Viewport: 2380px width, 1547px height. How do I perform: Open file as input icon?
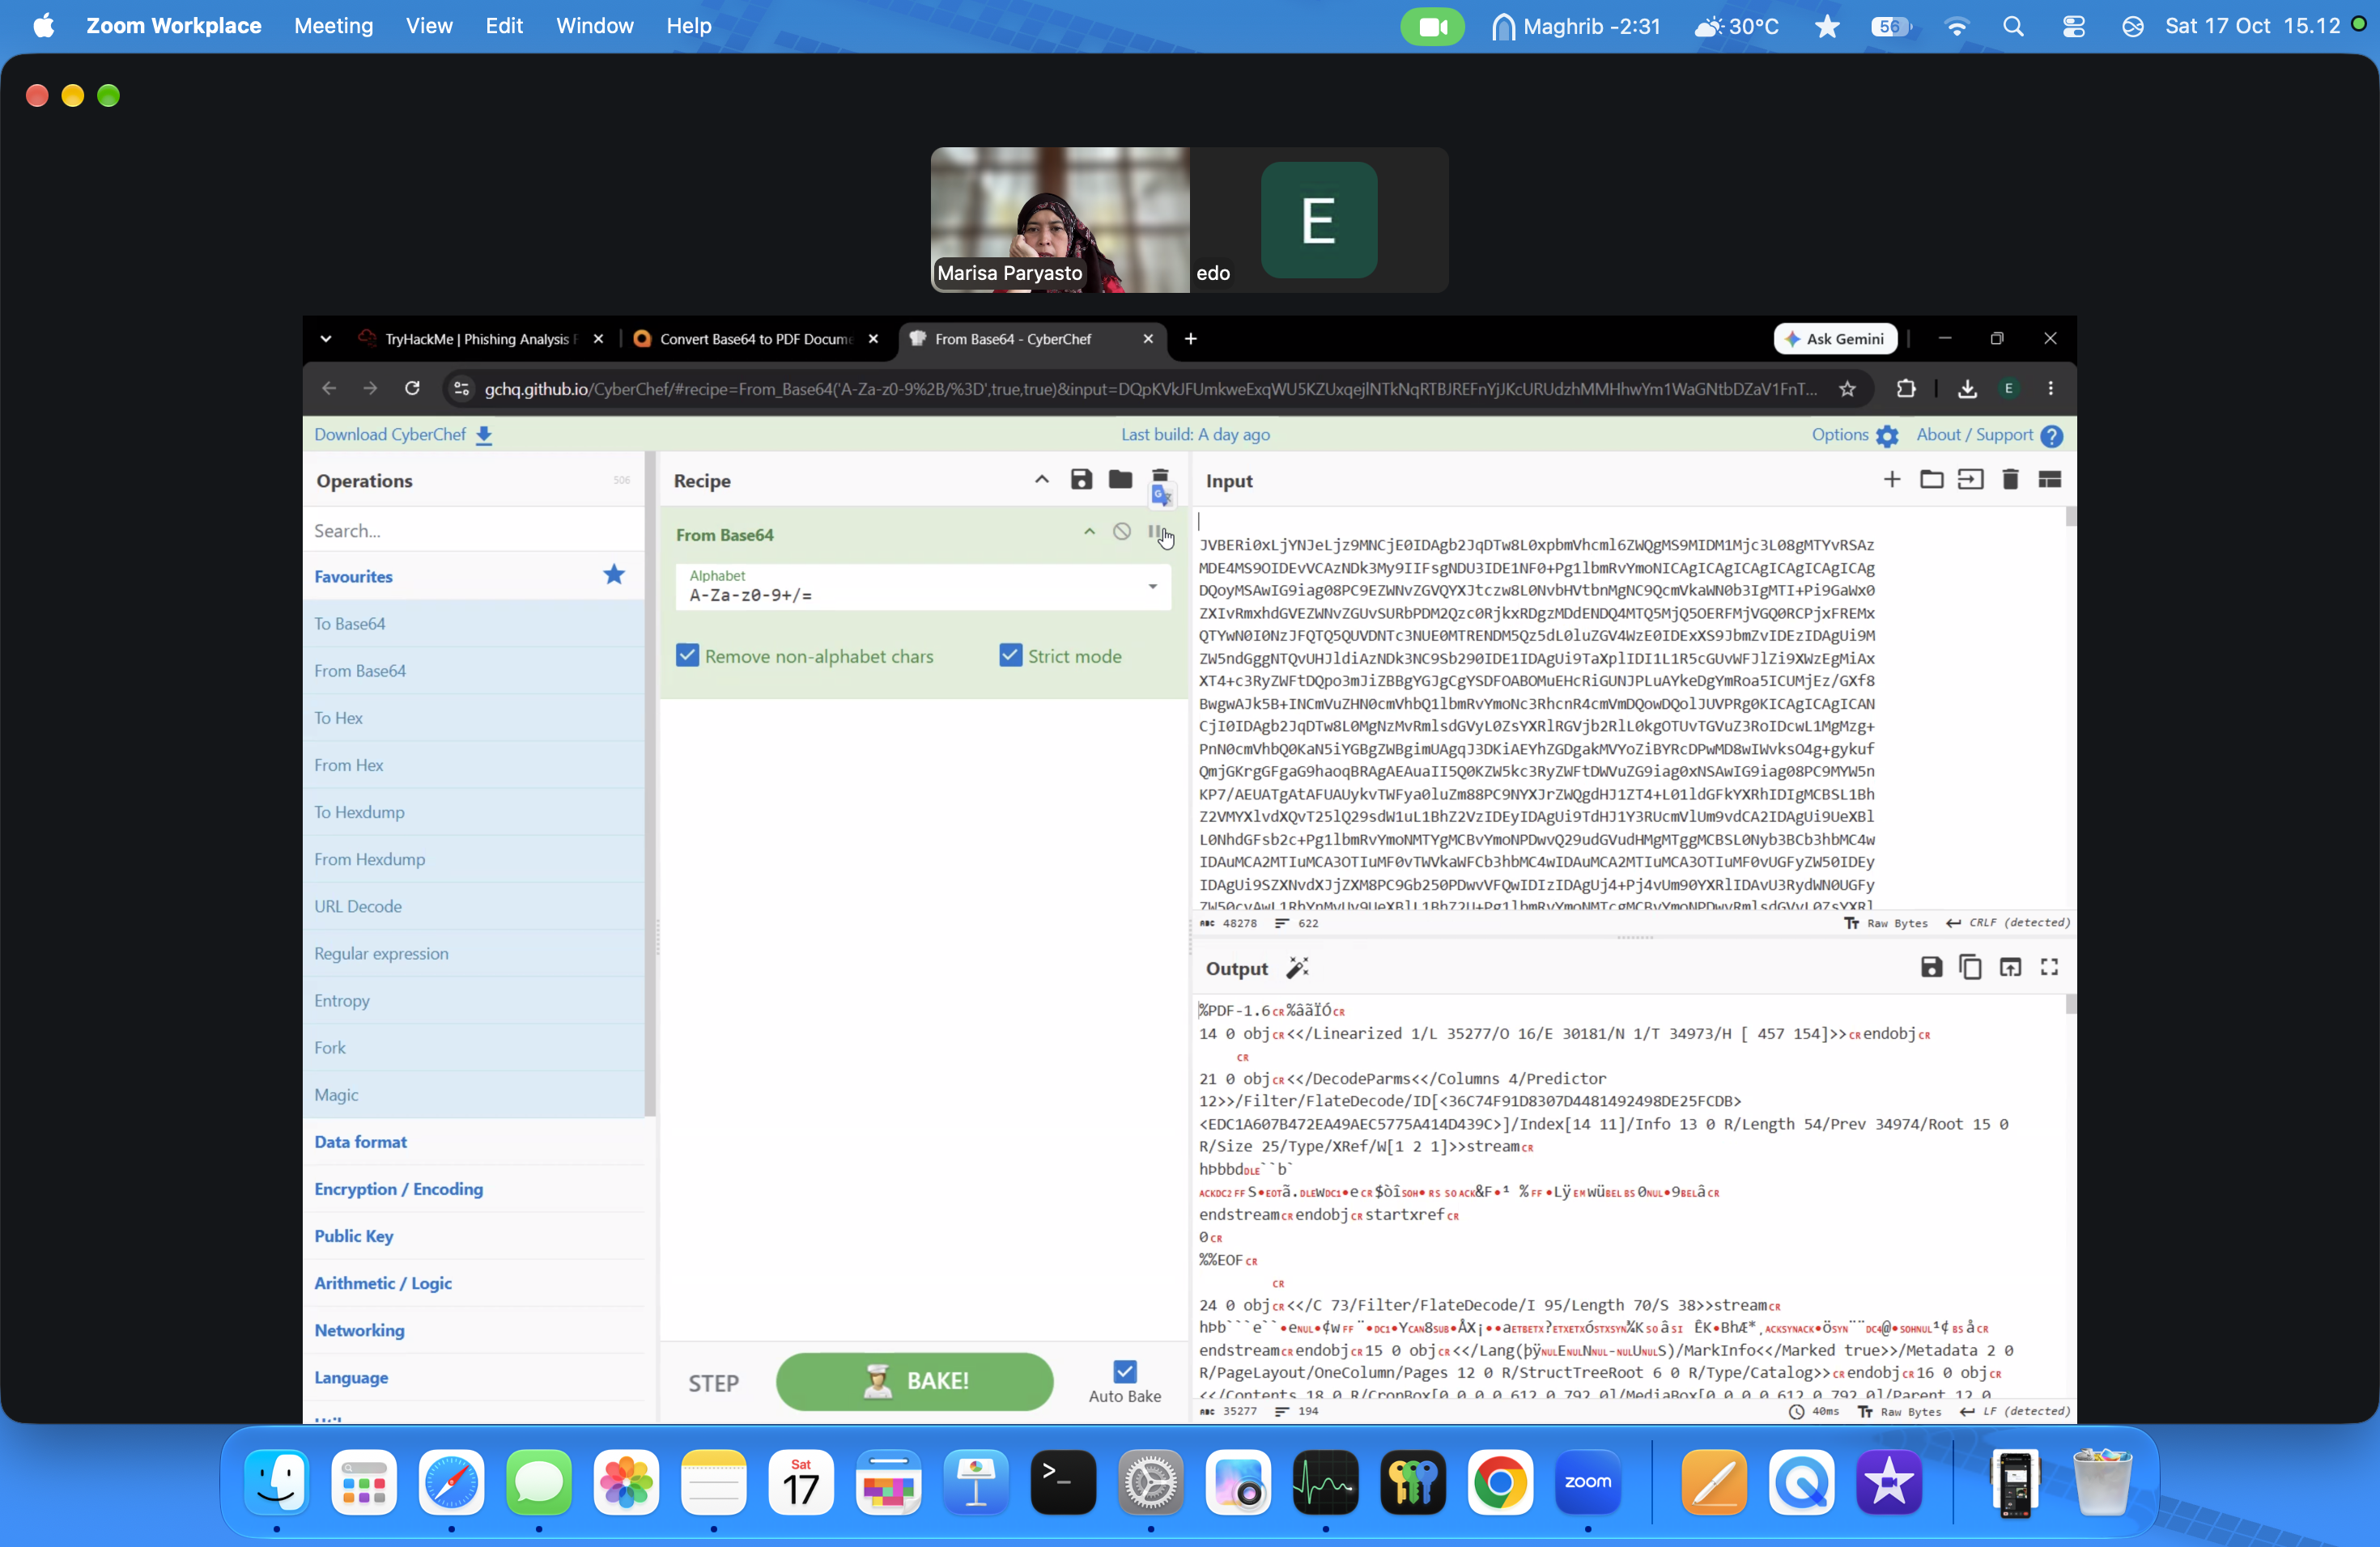pos(1970,480)
